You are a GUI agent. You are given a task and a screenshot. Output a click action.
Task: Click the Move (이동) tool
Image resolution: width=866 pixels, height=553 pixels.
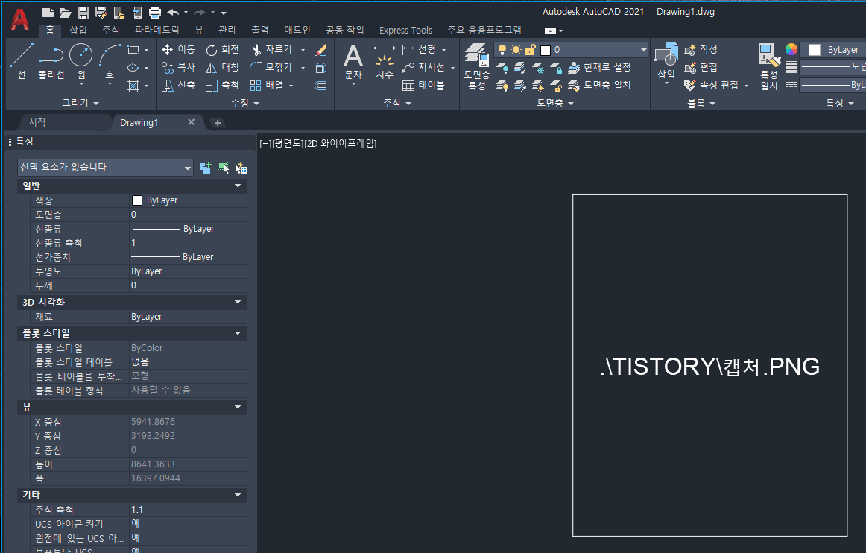click(x=178, y=50)
